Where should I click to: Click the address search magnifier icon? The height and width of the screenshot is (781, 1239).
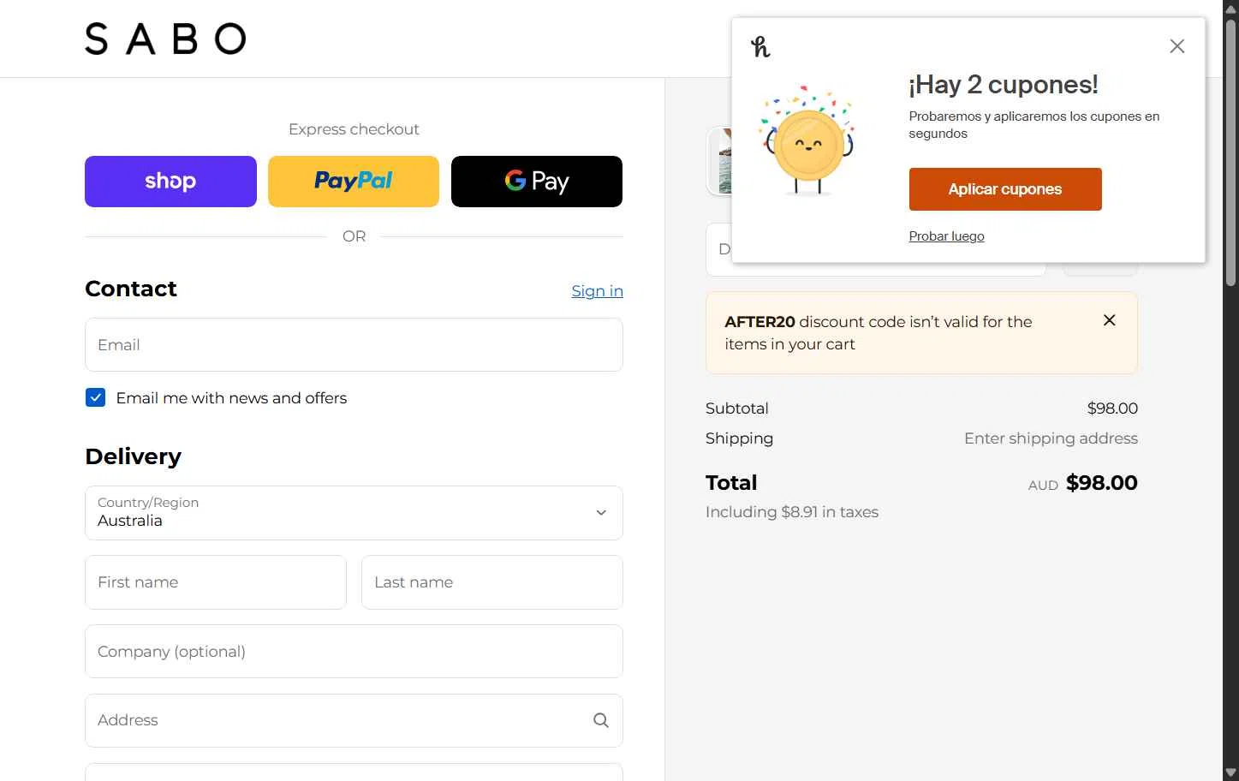coord(601,720)
